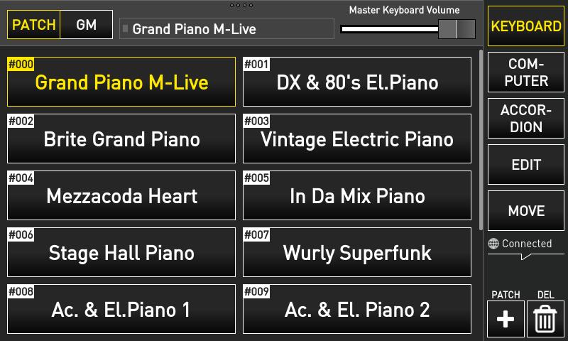The width and height of the screenshot is (568, 341).
Task: Adjust the Master Keyboard Volume slider
Action: (x=447, y=28)
